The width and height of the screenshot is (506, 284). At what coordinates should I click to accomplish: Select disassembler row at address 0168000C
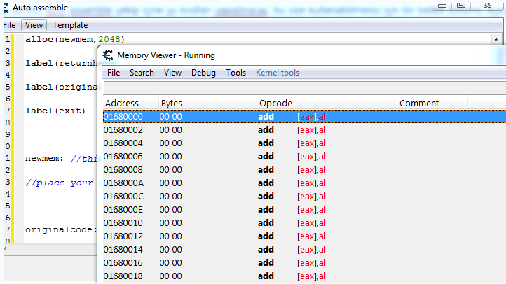(x=304, y=196)
